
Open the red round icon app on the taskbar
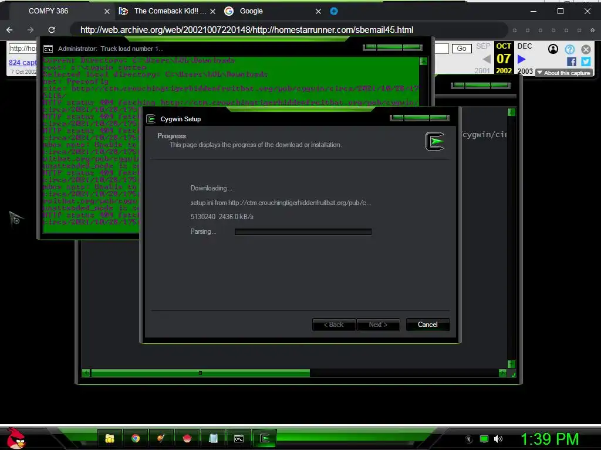click(x=187, y=438)
